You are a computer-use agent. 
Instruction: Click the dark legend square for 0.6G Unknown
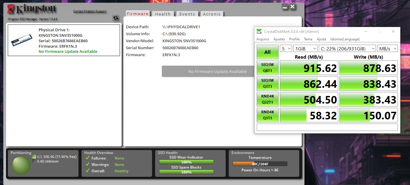click(x=34, y=161)
